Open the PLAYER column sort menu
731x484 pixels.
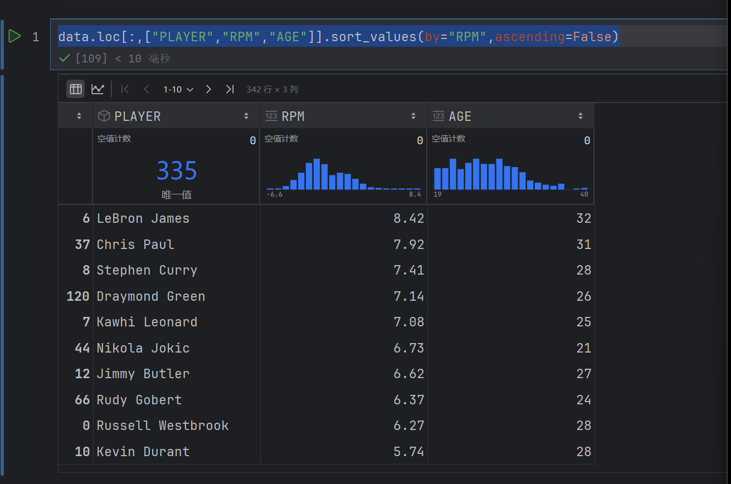pyautogui.click(x=246, y=116)
